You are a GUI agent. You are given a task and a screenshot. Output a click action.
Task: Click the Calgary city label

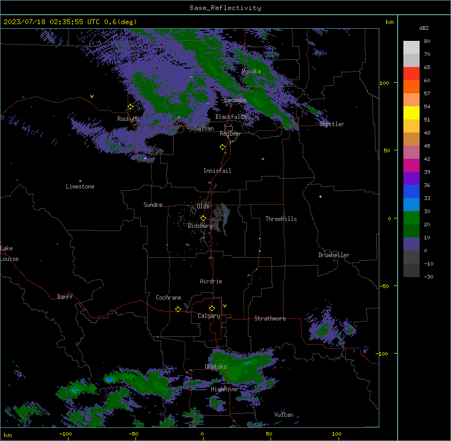209,316
